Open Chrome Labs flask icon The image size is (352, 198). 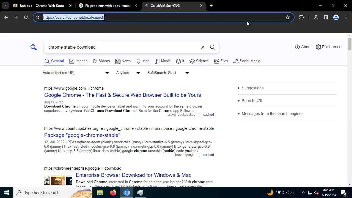(x=316, y=17)
